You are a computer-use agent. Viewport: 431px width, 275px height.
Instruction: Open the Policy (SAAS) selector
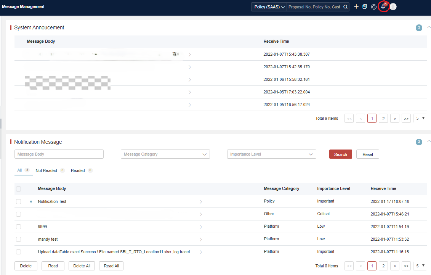coord(269,7)
